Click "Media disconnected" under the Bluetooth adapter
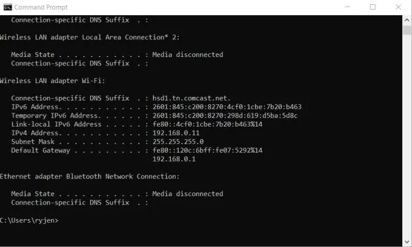The height and width of the screenshot is (247, 412). [x=187, y=194]
